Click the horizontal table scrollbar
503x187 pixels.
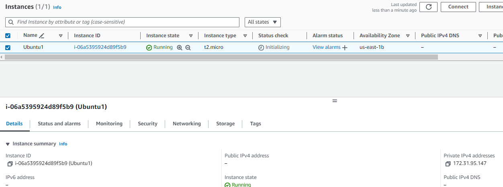[x=221, y=57]
